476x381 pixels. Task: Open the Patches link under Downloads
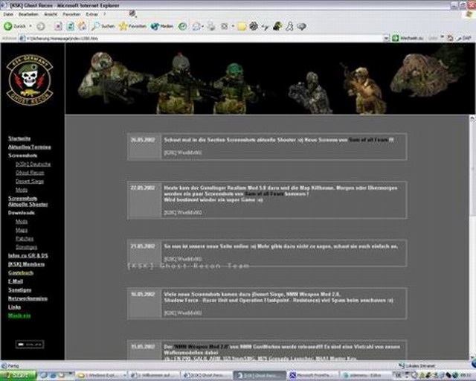[x=23, y=238]
